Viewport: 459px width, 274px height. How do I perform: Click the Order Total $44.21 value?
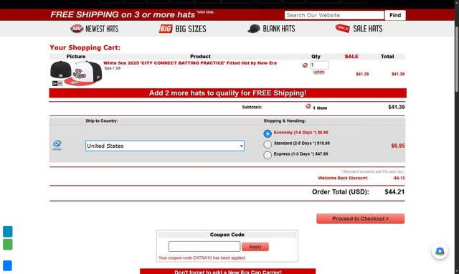click(394, 192)
